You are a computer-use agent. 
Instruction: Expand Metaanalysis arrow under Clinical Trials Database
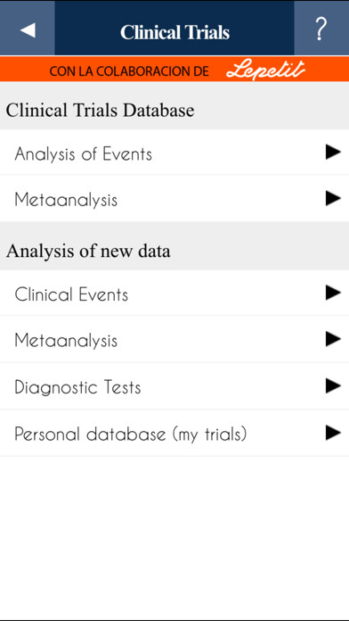tap(333, 198)
